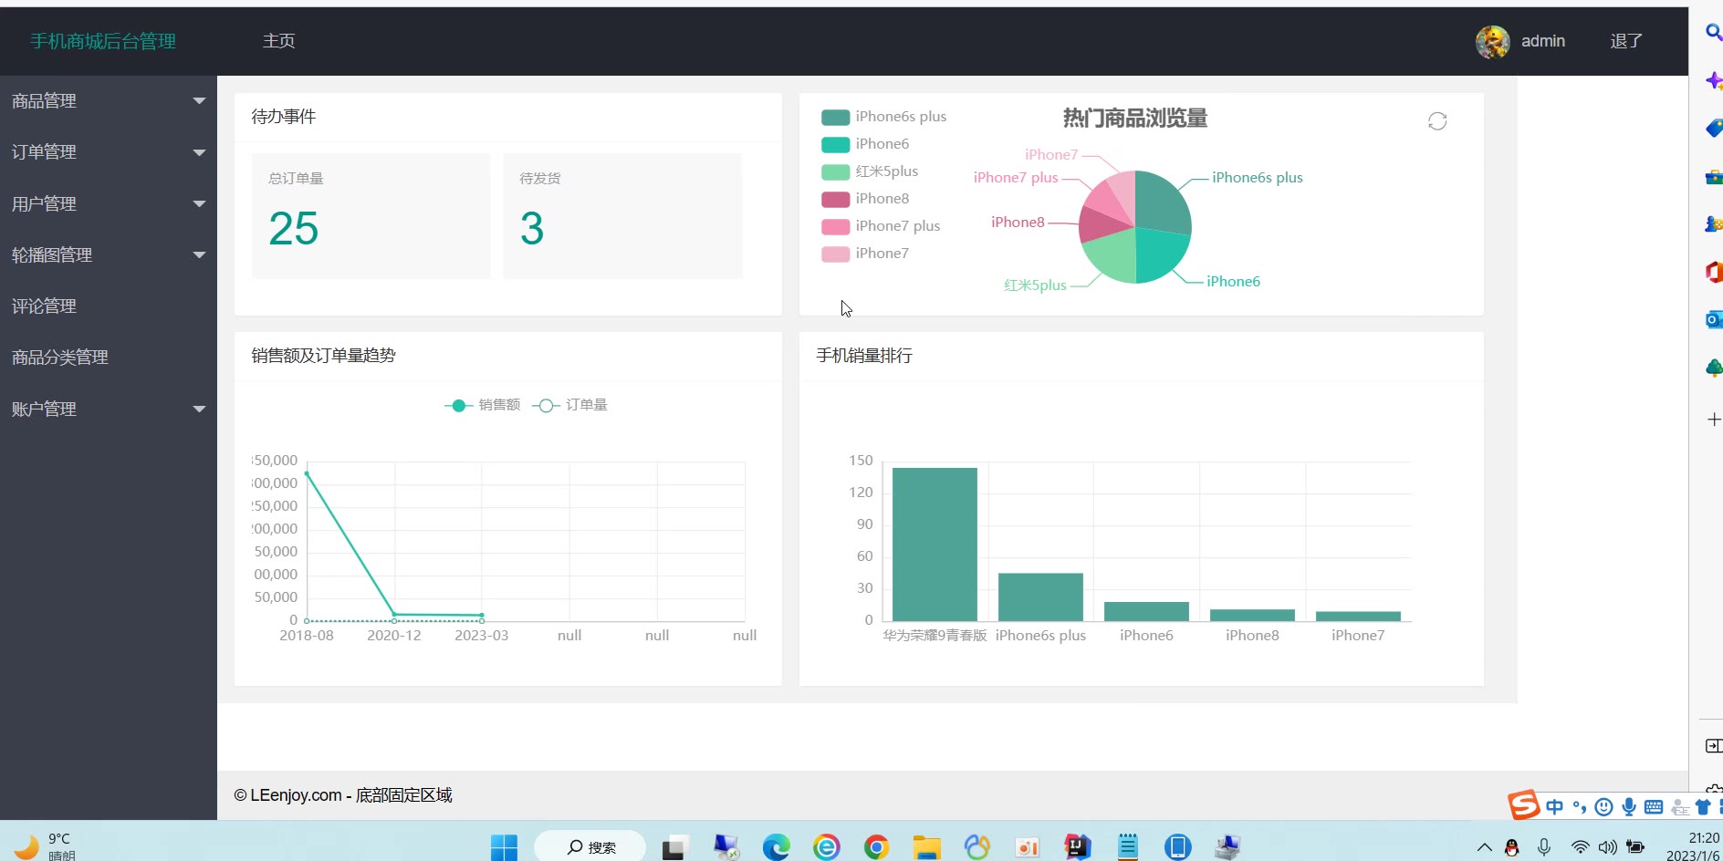1723x861 pixels.
Task: Click the 红米5plus pie slice
Action: 1112,257
